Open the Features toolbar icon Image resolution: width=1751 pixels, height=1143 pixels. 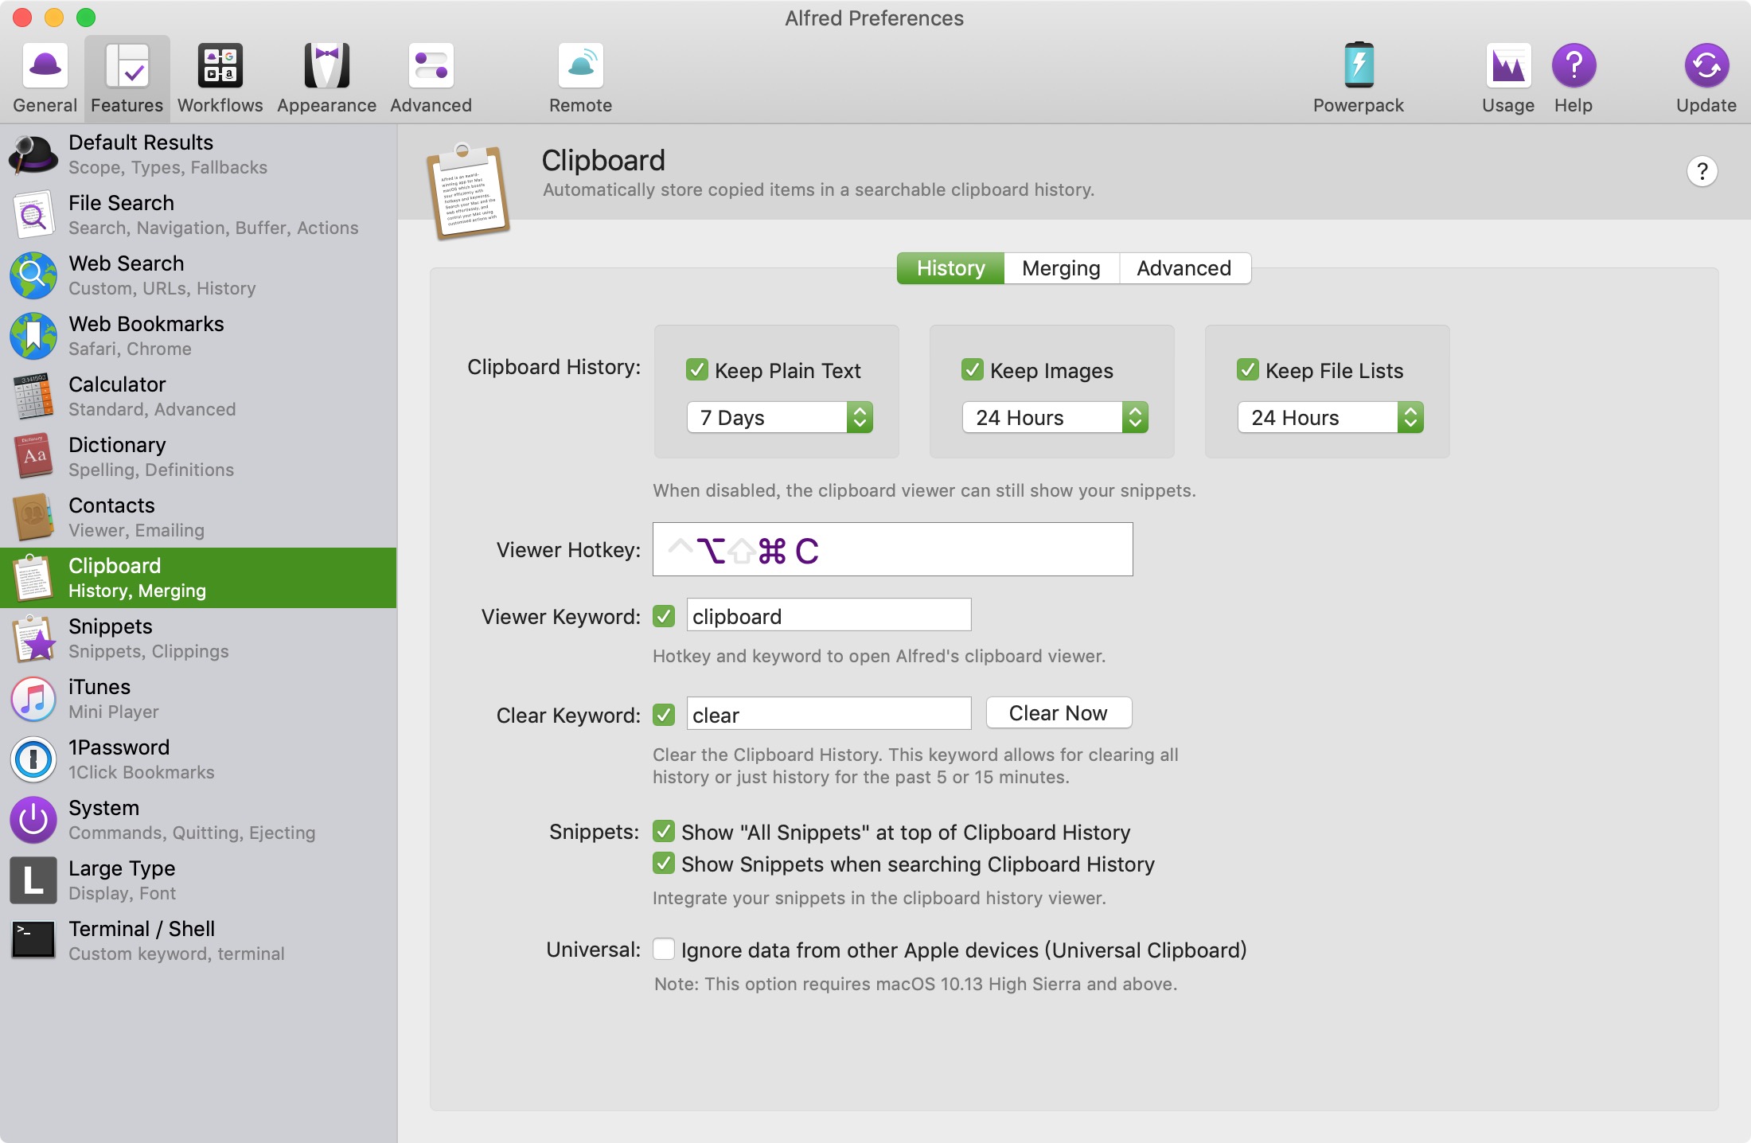[x=127, y=79]
